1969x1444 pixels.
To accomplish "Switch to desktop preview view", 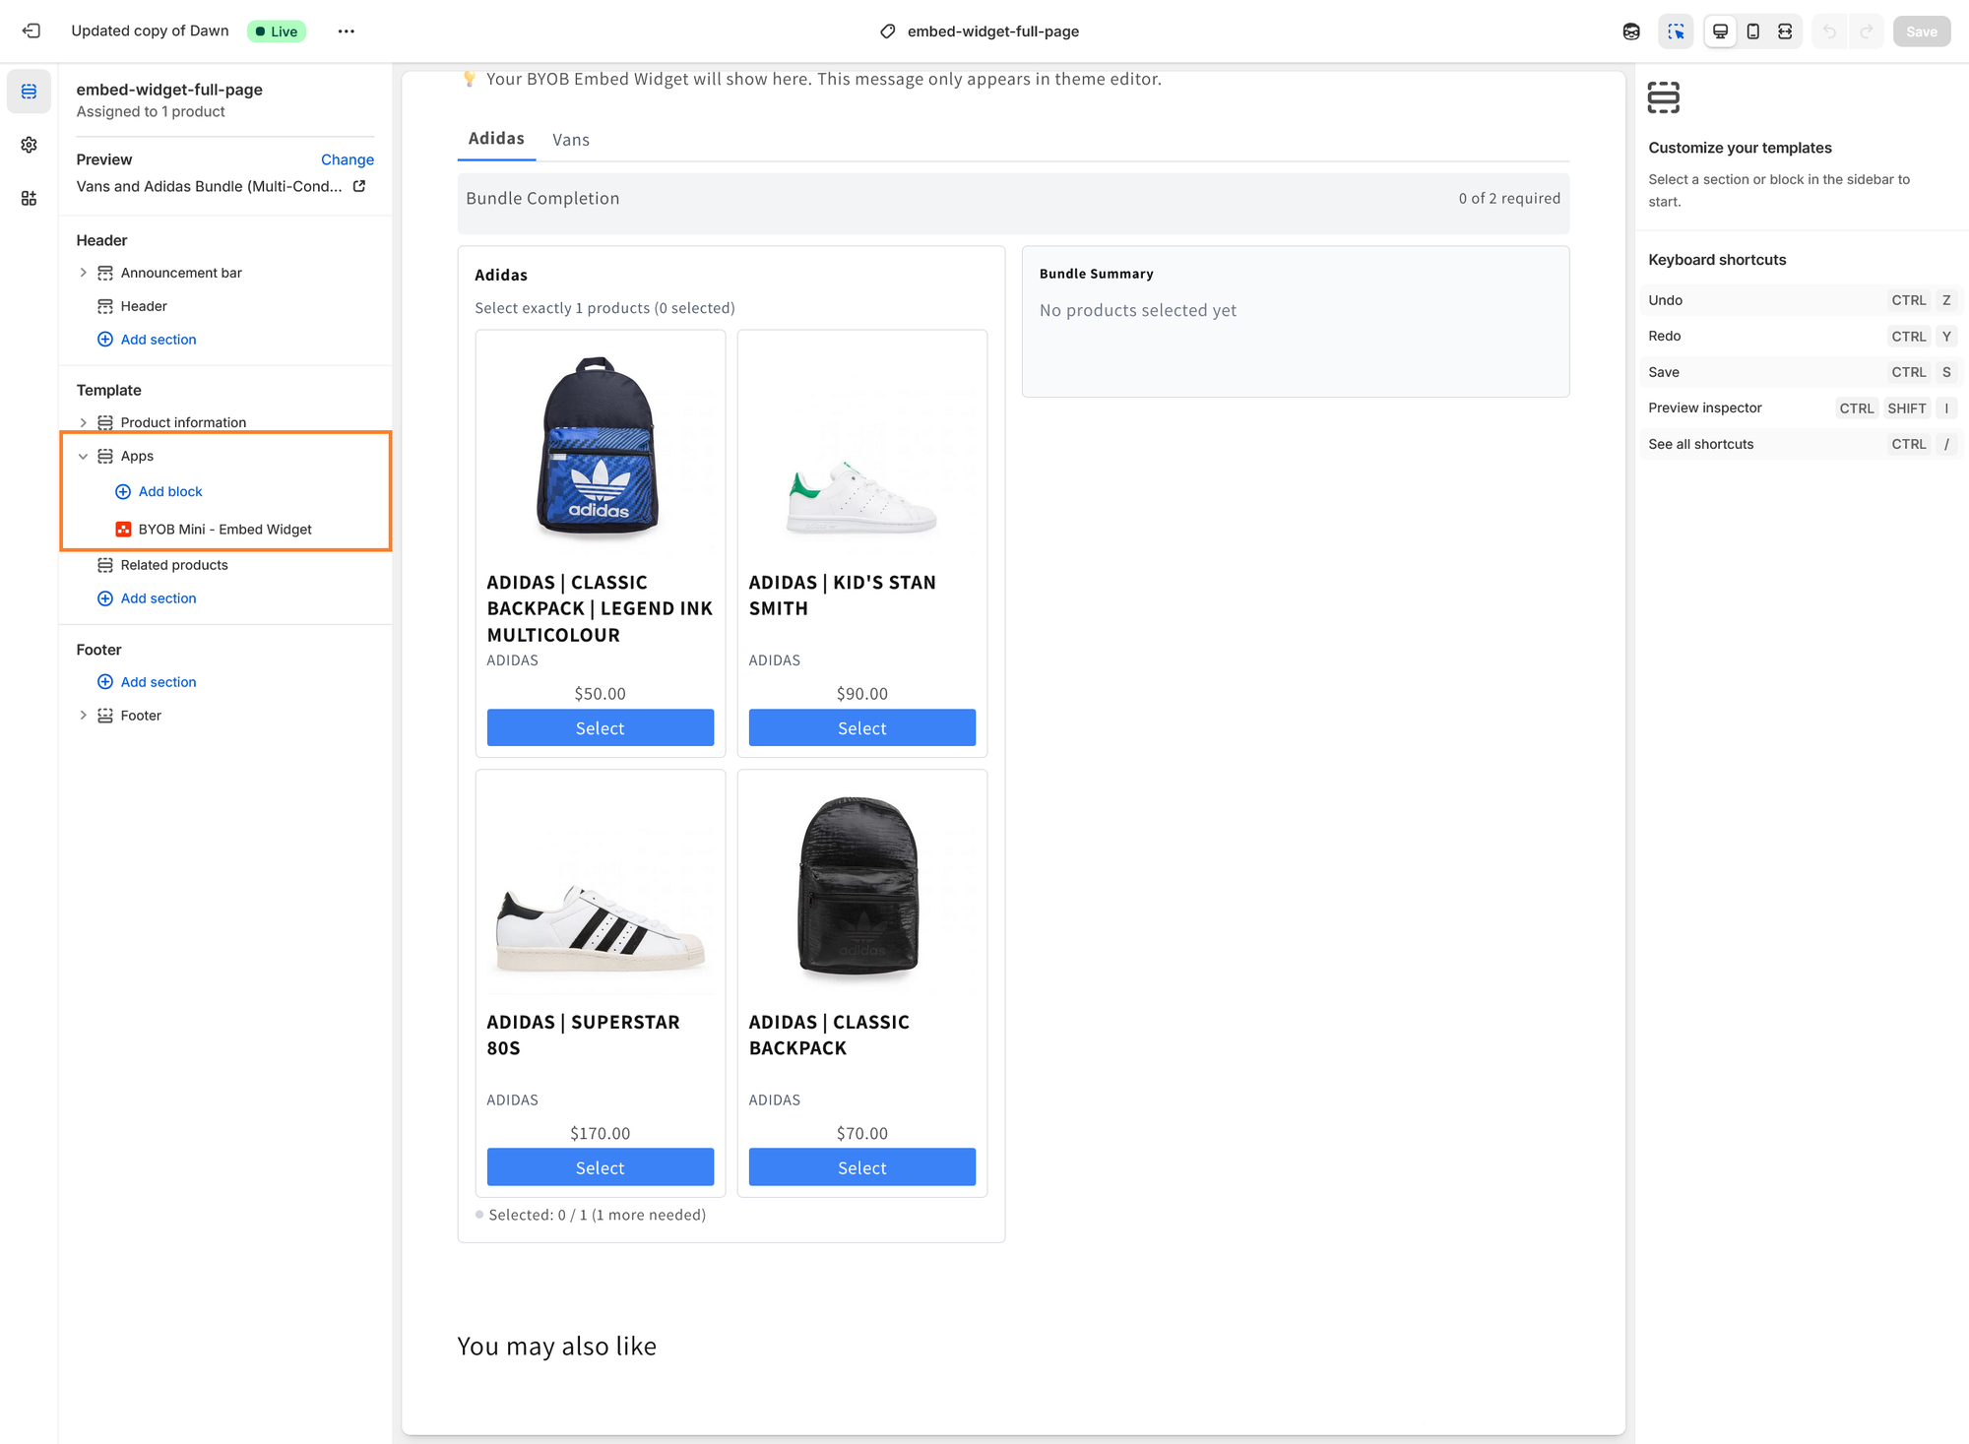I will tap(1720, 31).
